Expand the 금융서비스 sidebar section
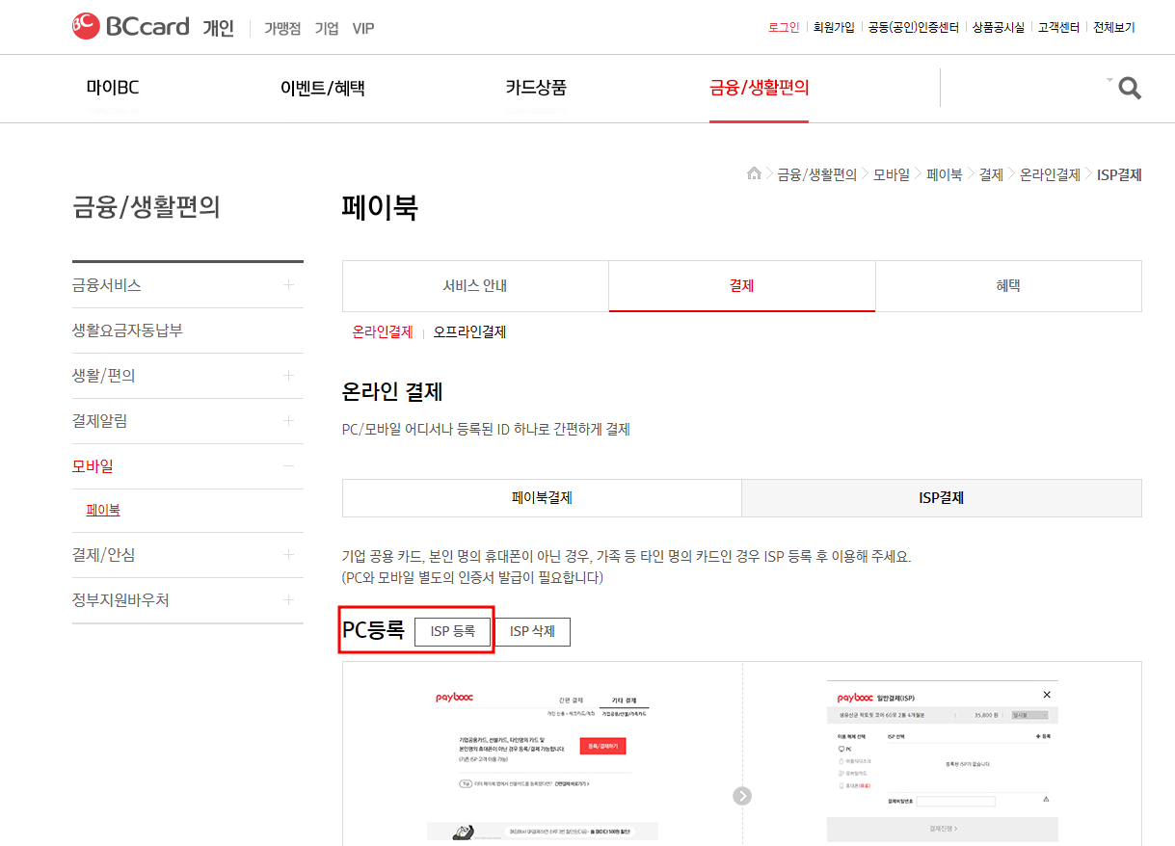Screen dimensions: 1175x846 [288, 285]
